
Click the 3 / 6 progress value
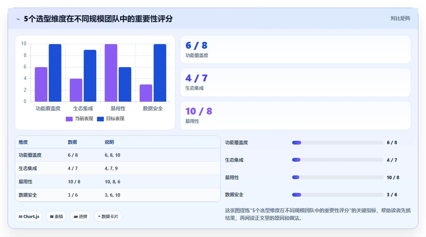(392, 195)
